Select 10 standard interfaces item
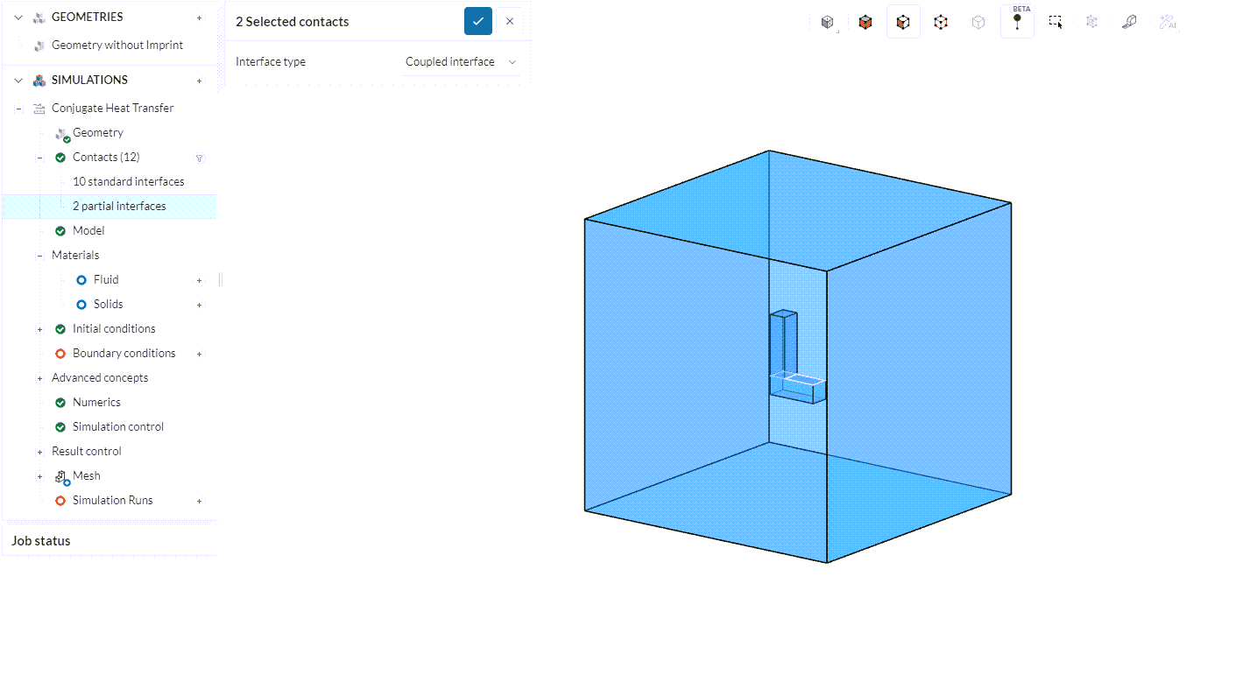The height and width of the screenshot is (696, 1243). (128, 182)
